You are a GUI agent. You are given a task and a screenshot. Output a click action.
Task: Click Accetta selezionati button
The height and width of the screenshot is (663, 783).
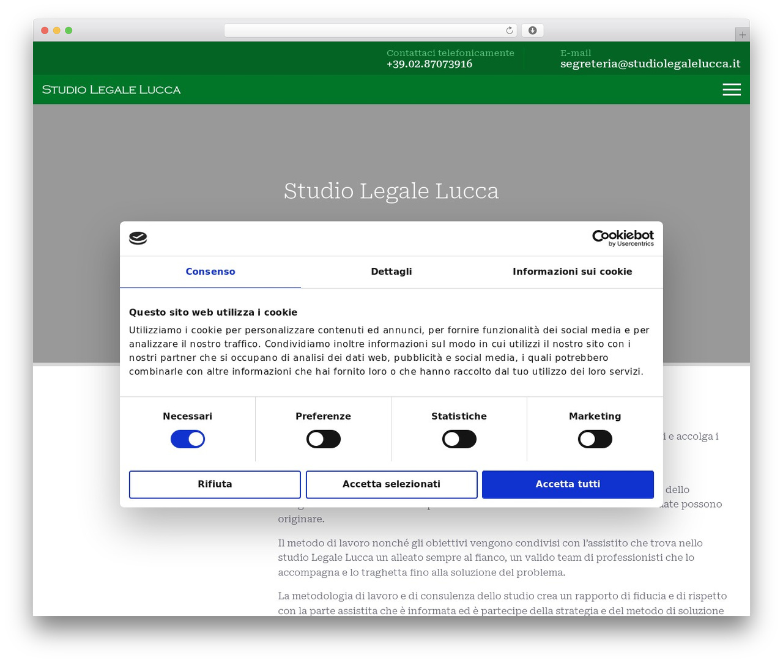(x=391, y=484)
